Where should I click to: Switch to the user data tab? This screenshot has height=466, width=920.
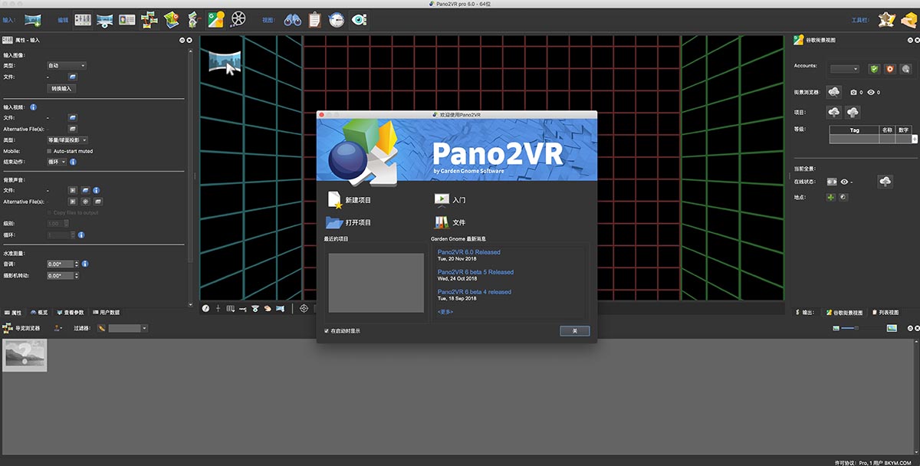click(106, 313)
